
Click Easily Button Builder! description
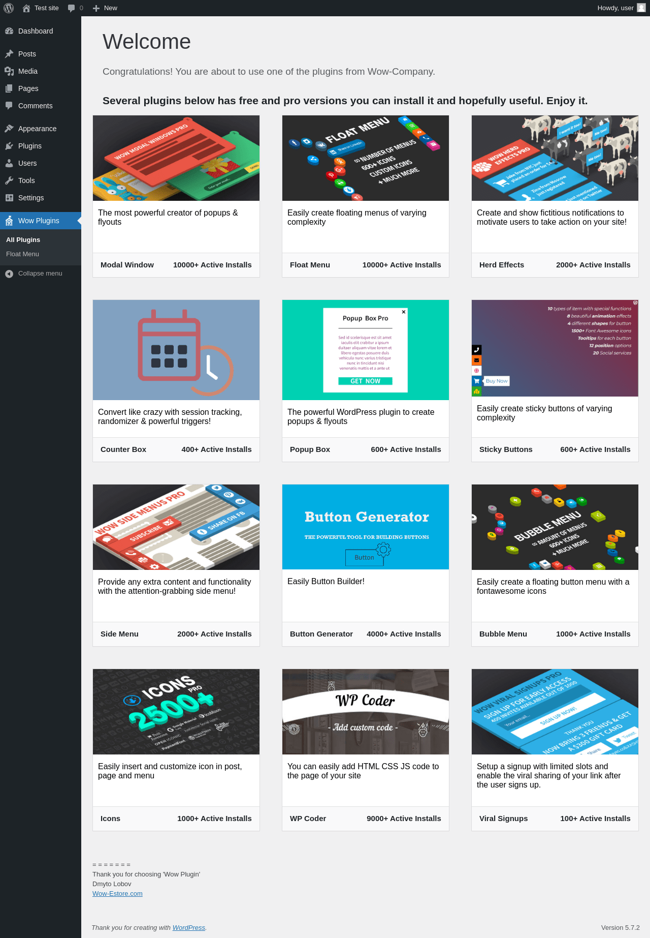[326, 582]
